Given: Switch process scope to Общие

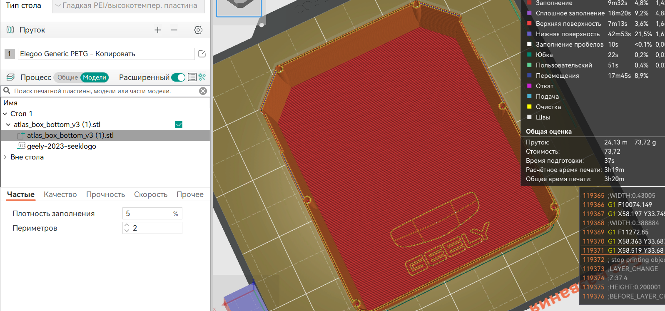Looking at the screenshot, I should click(x=67, y=77).
